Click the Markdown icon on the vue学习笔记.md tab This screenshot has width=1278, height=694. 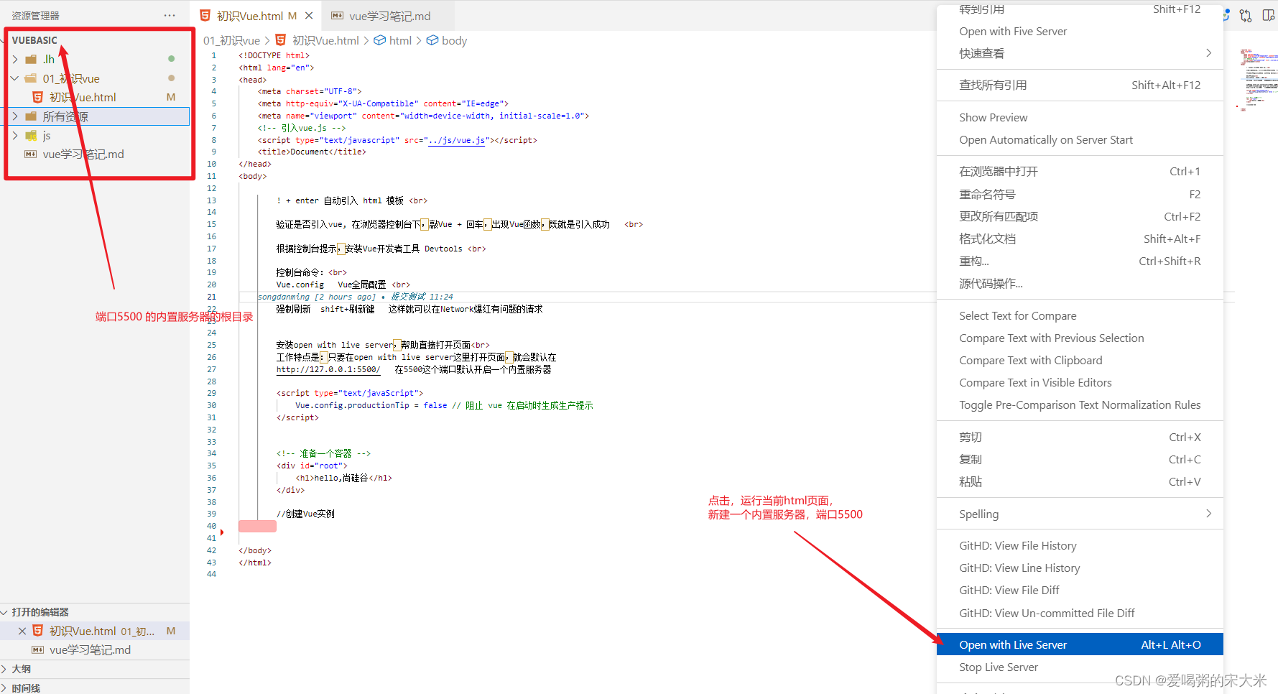pyautogui.click(x=337, y=14)
